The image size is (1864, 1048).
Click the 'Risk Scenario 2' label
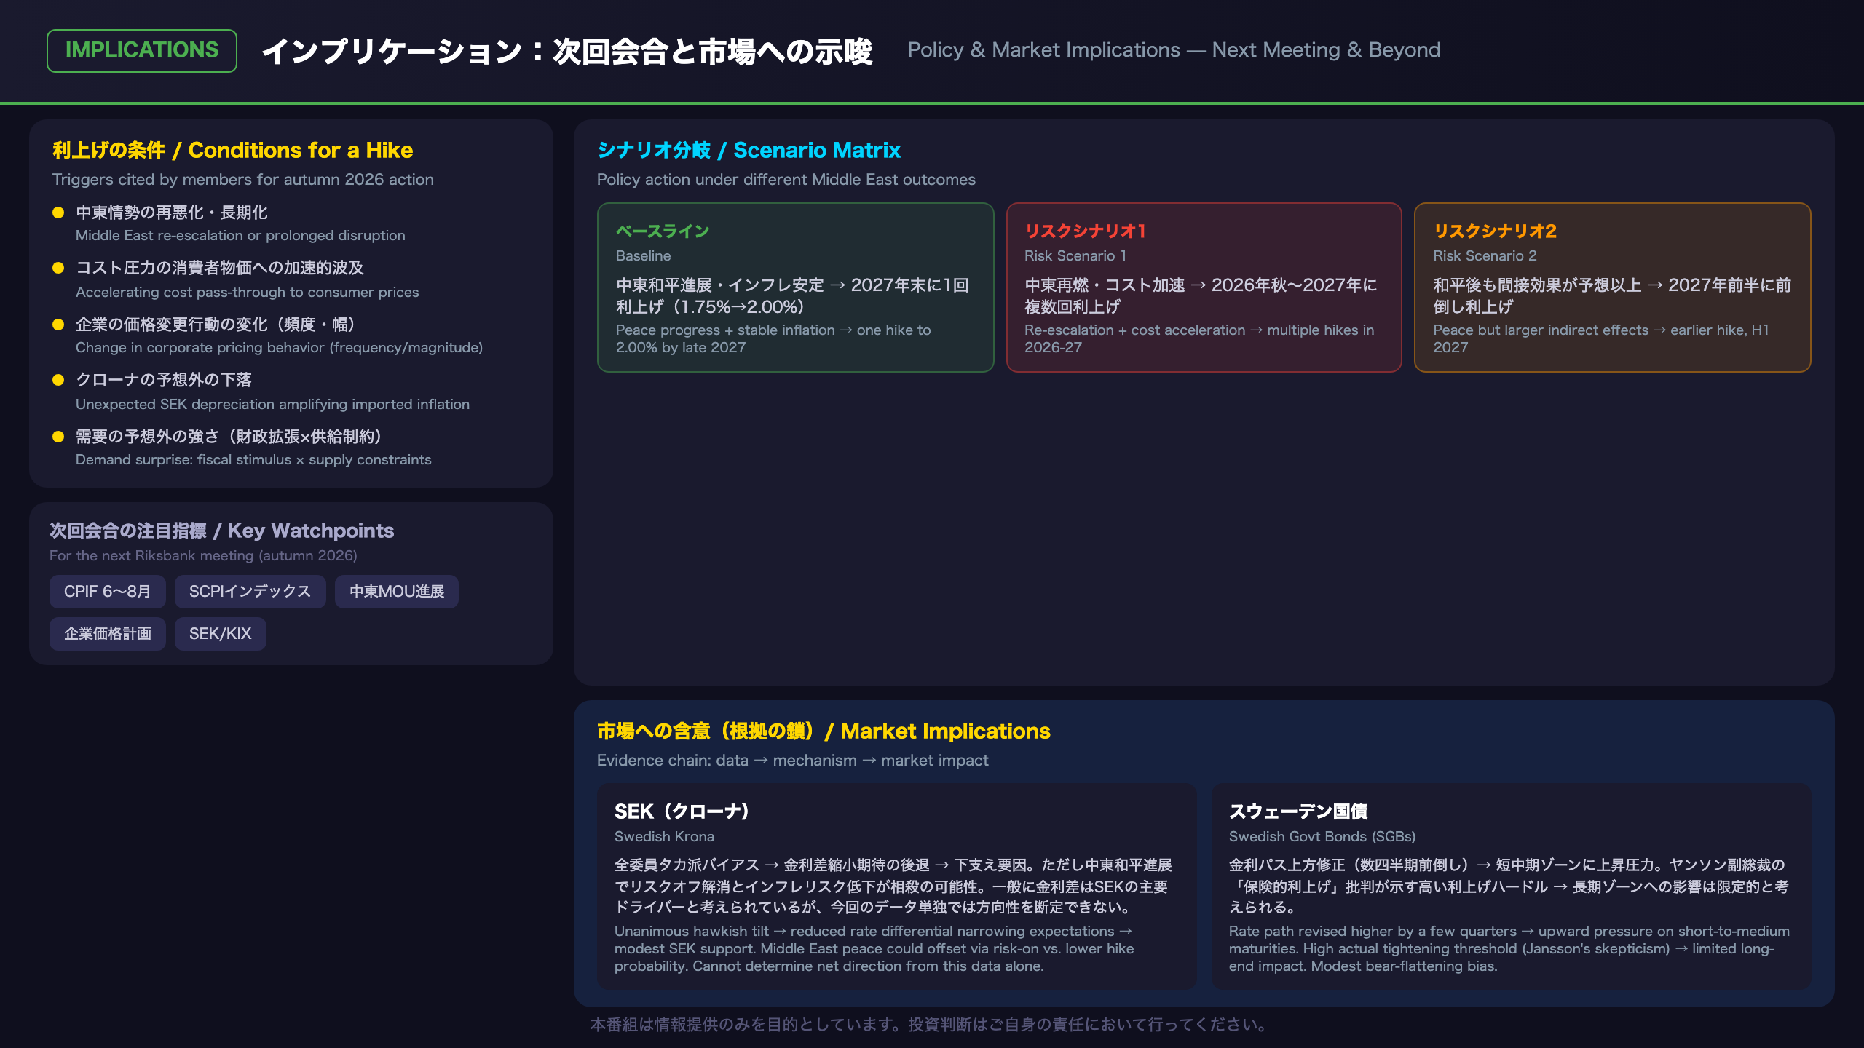coord(1485,256)
